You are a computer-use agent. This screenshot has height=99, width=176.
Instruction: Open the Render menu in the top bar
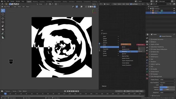pyautogui.click(x=12, y=1)
